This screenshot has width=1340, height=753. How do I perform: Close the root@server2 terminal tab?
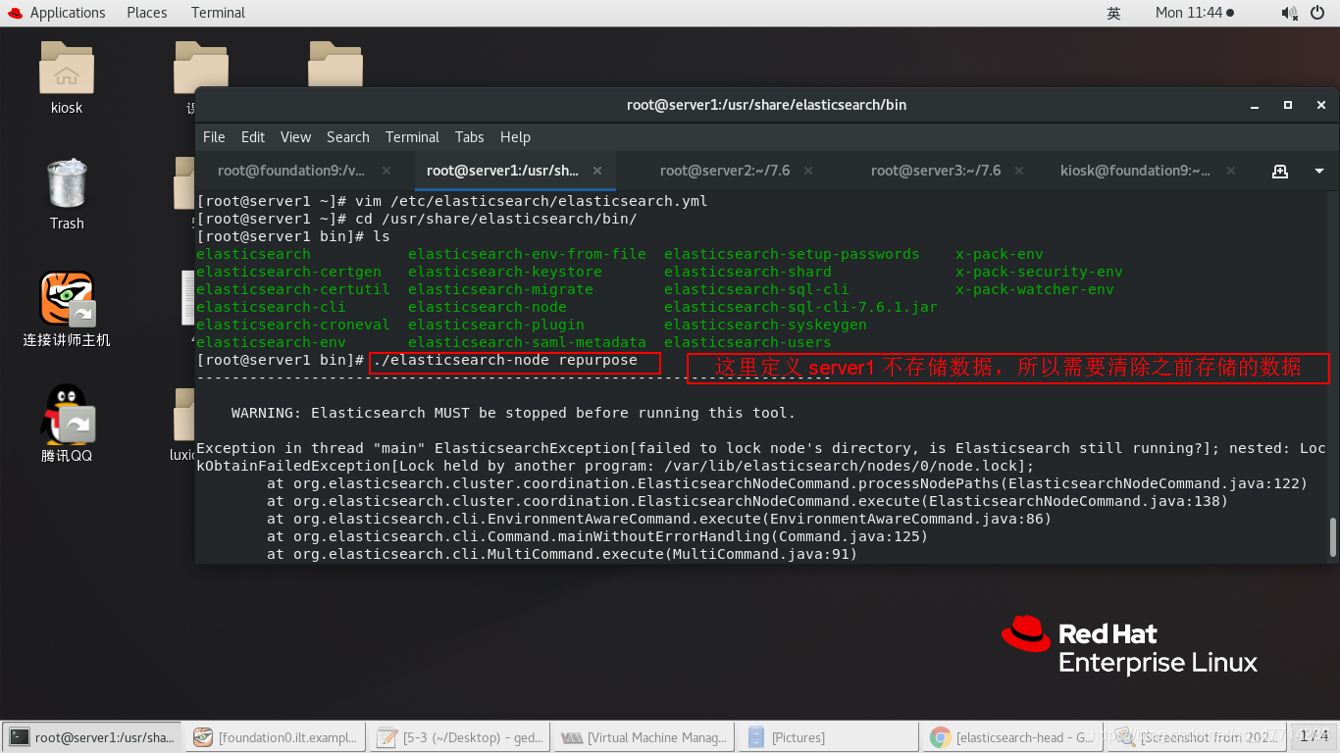click(809, 171)
